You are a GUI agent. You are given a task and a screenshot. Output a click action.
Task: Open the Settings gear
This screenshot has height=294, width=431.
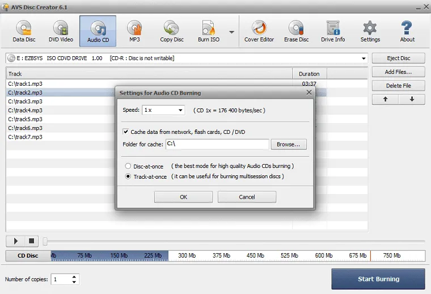[x=370, y=31]
